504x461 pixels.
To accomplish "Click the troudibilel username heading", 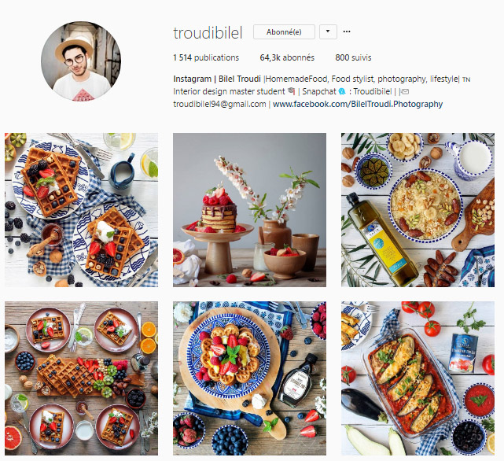I will pos(208,33).
